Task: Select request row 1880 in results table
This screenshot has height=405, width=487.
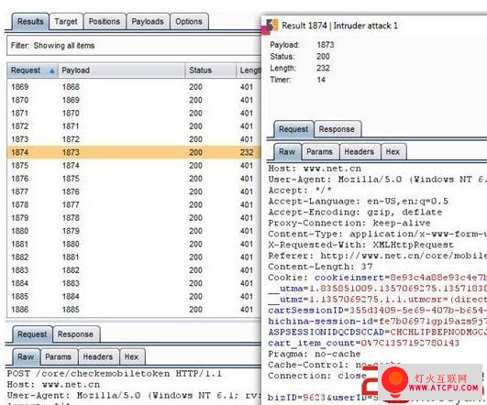Action: pyautogui.click(x=134, y=231)
